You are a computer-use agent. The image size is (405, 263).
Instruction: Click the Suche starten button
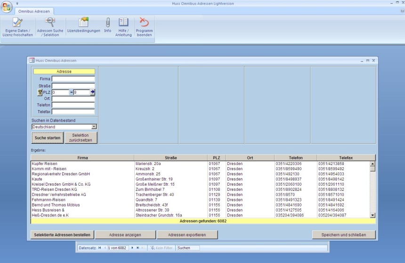(x=48, y=138)
